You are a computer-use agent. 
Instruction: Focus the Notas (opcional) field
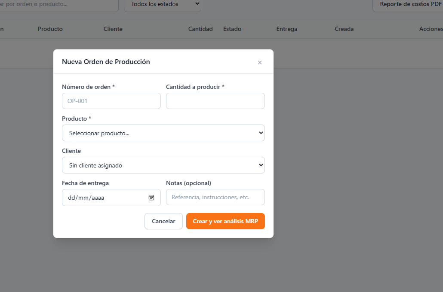click(x=215, y=197)
